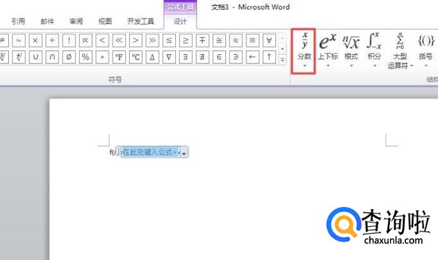The width and height of the screenshot is (438, 260).
Task: Switch to the 引用 tab
Action: coord(19,21)
